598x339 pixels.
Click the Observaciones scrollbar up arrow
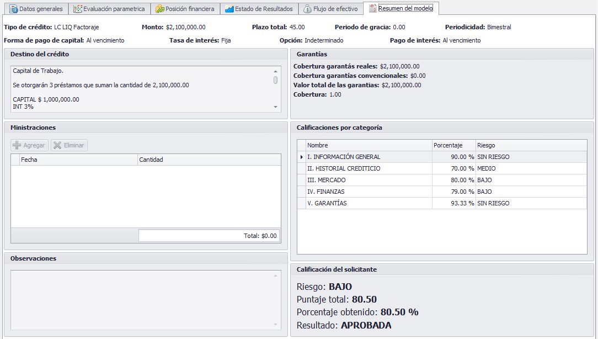[x=275, y=276]
